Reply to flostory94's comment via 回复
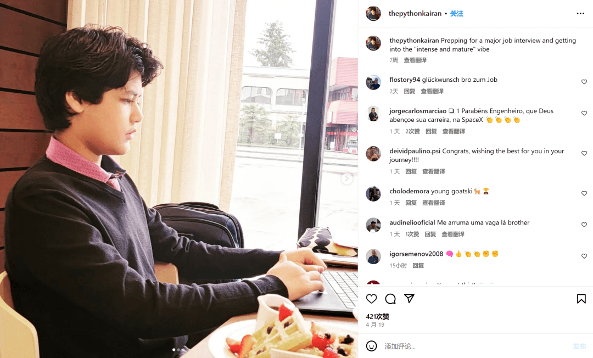The image size is (593, 358). click(409, 91)
